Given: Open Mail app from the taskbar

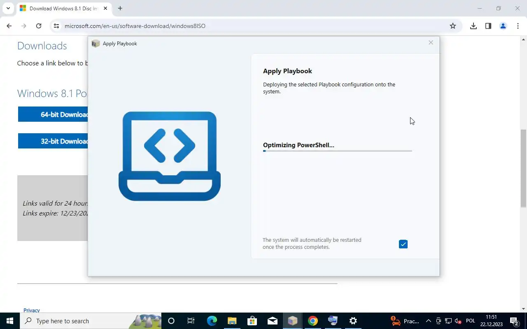Looking at the screenshot, I should pyautogui.click(x=272, y=321).
